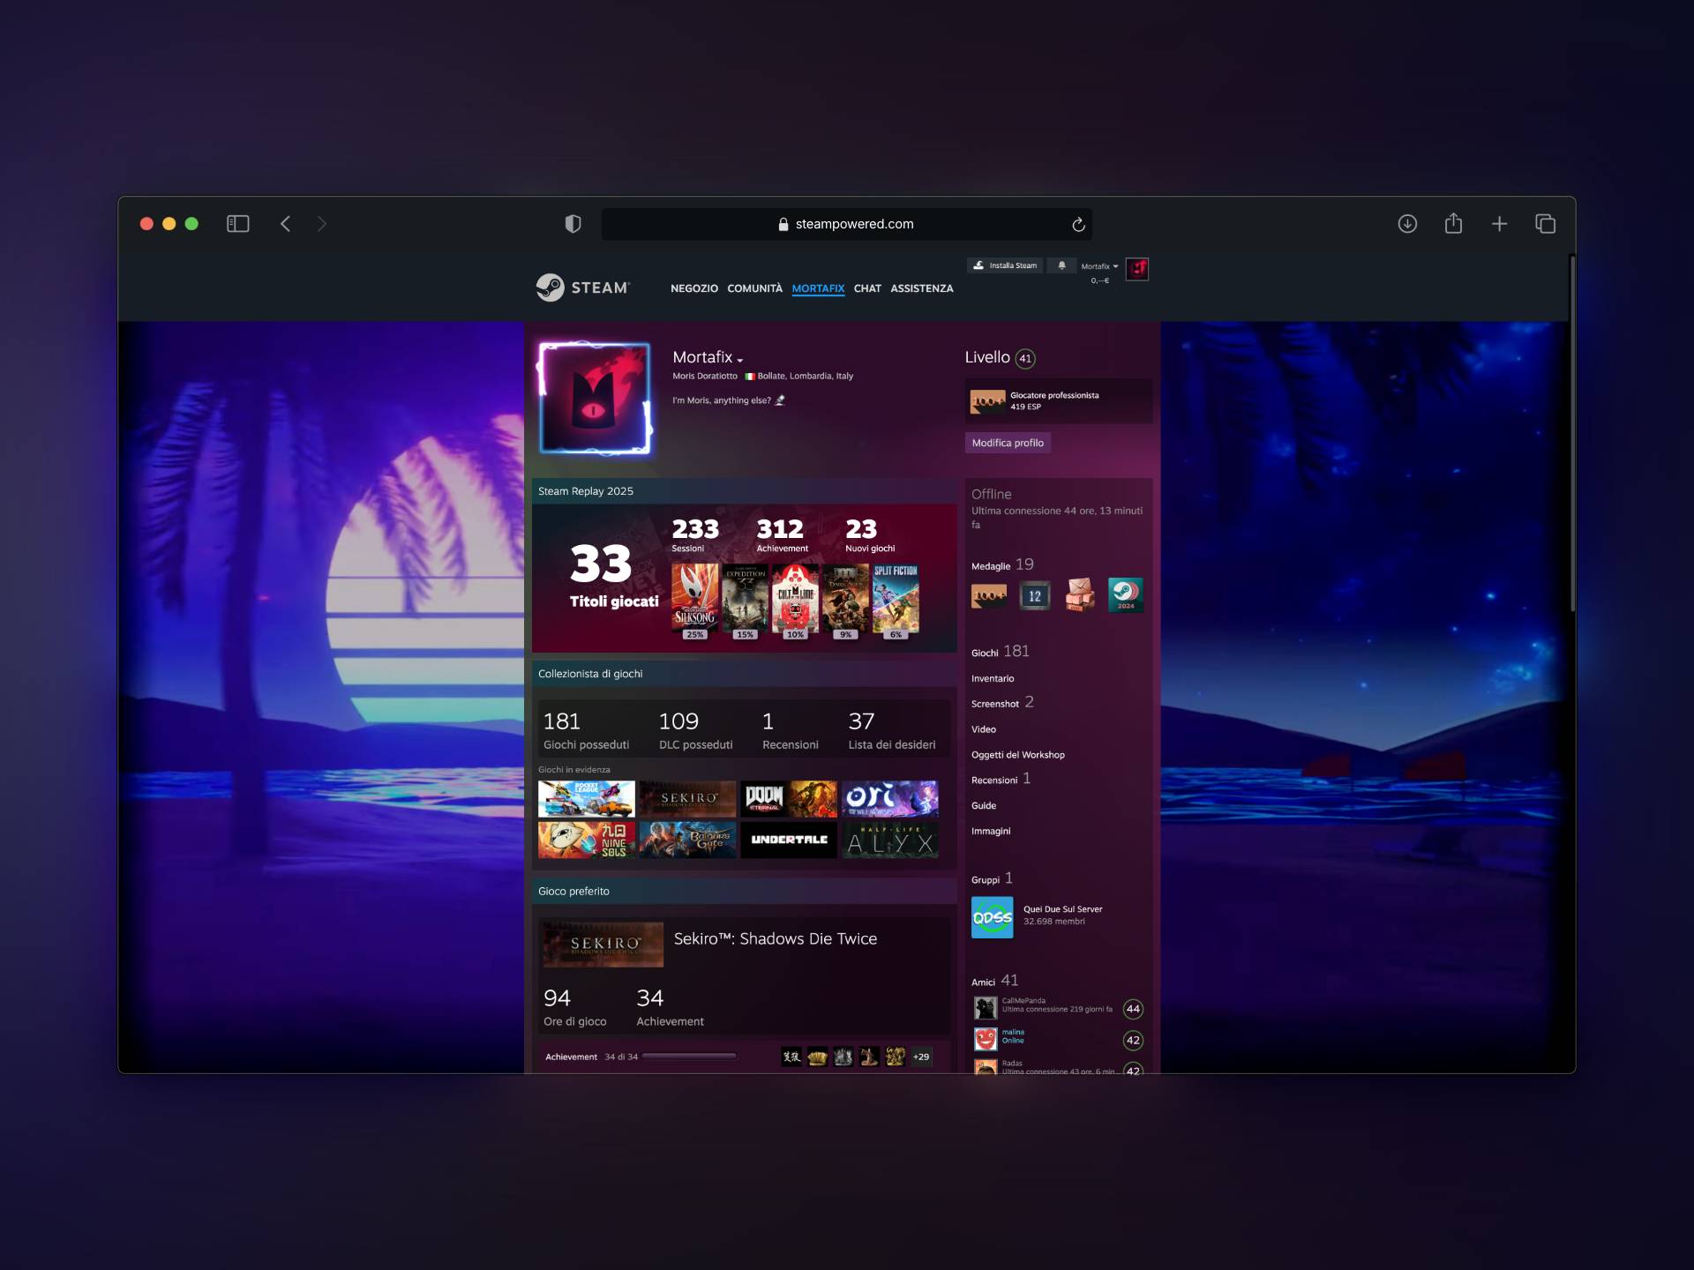Screen dimensions: 1694x1270
Task: Open the Nine Sols showcase banner
Action: pos(587,840)
